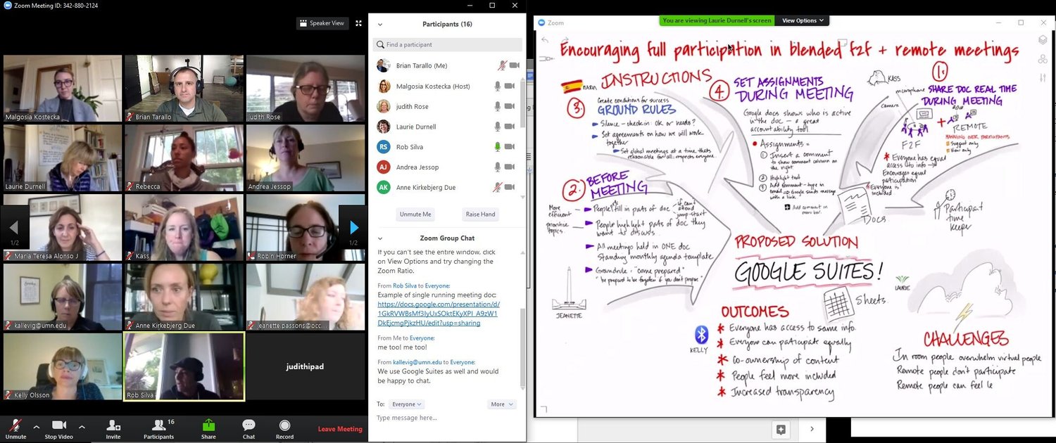Image resolution: width=1056 pixels, height=443 pixels.
Task: Click Anne Kirkebjerg Due's muted mic icon
Action: [x=498, y=187]
